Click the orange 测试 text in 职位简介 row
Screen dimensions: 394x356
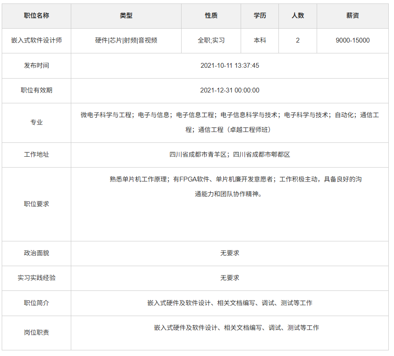tap(287, 303)
